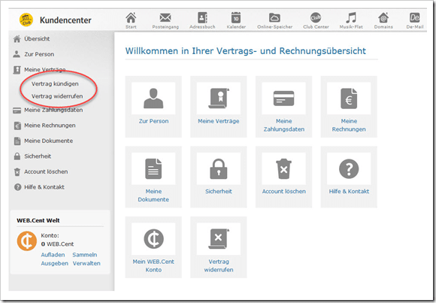Select Meine Verträge in the left sidebar

45,70
